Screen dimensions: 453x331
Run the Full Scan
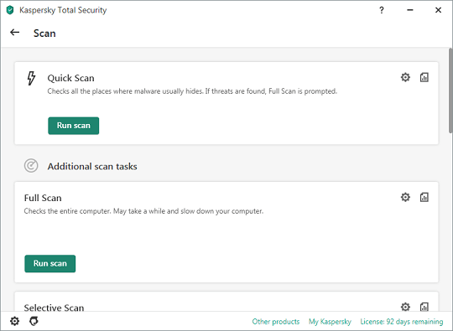(x=50, y=263)
